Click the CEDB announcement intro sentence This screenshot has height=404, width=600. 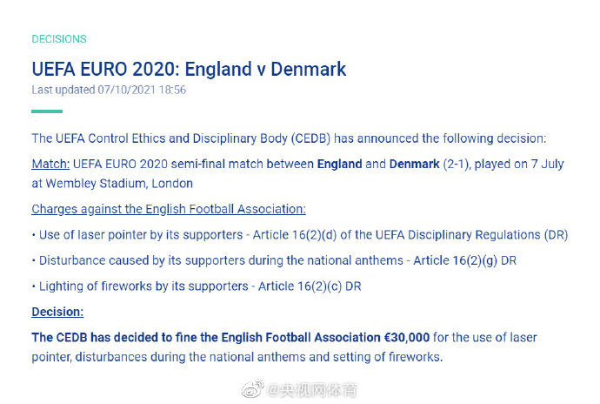pos(289,138)
